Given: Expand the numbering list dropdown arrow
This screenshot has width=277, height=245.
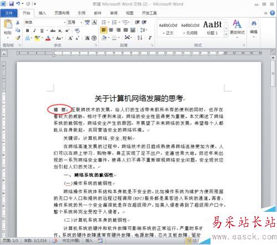Looking at the screenshot, I should [x=119, y=22].
